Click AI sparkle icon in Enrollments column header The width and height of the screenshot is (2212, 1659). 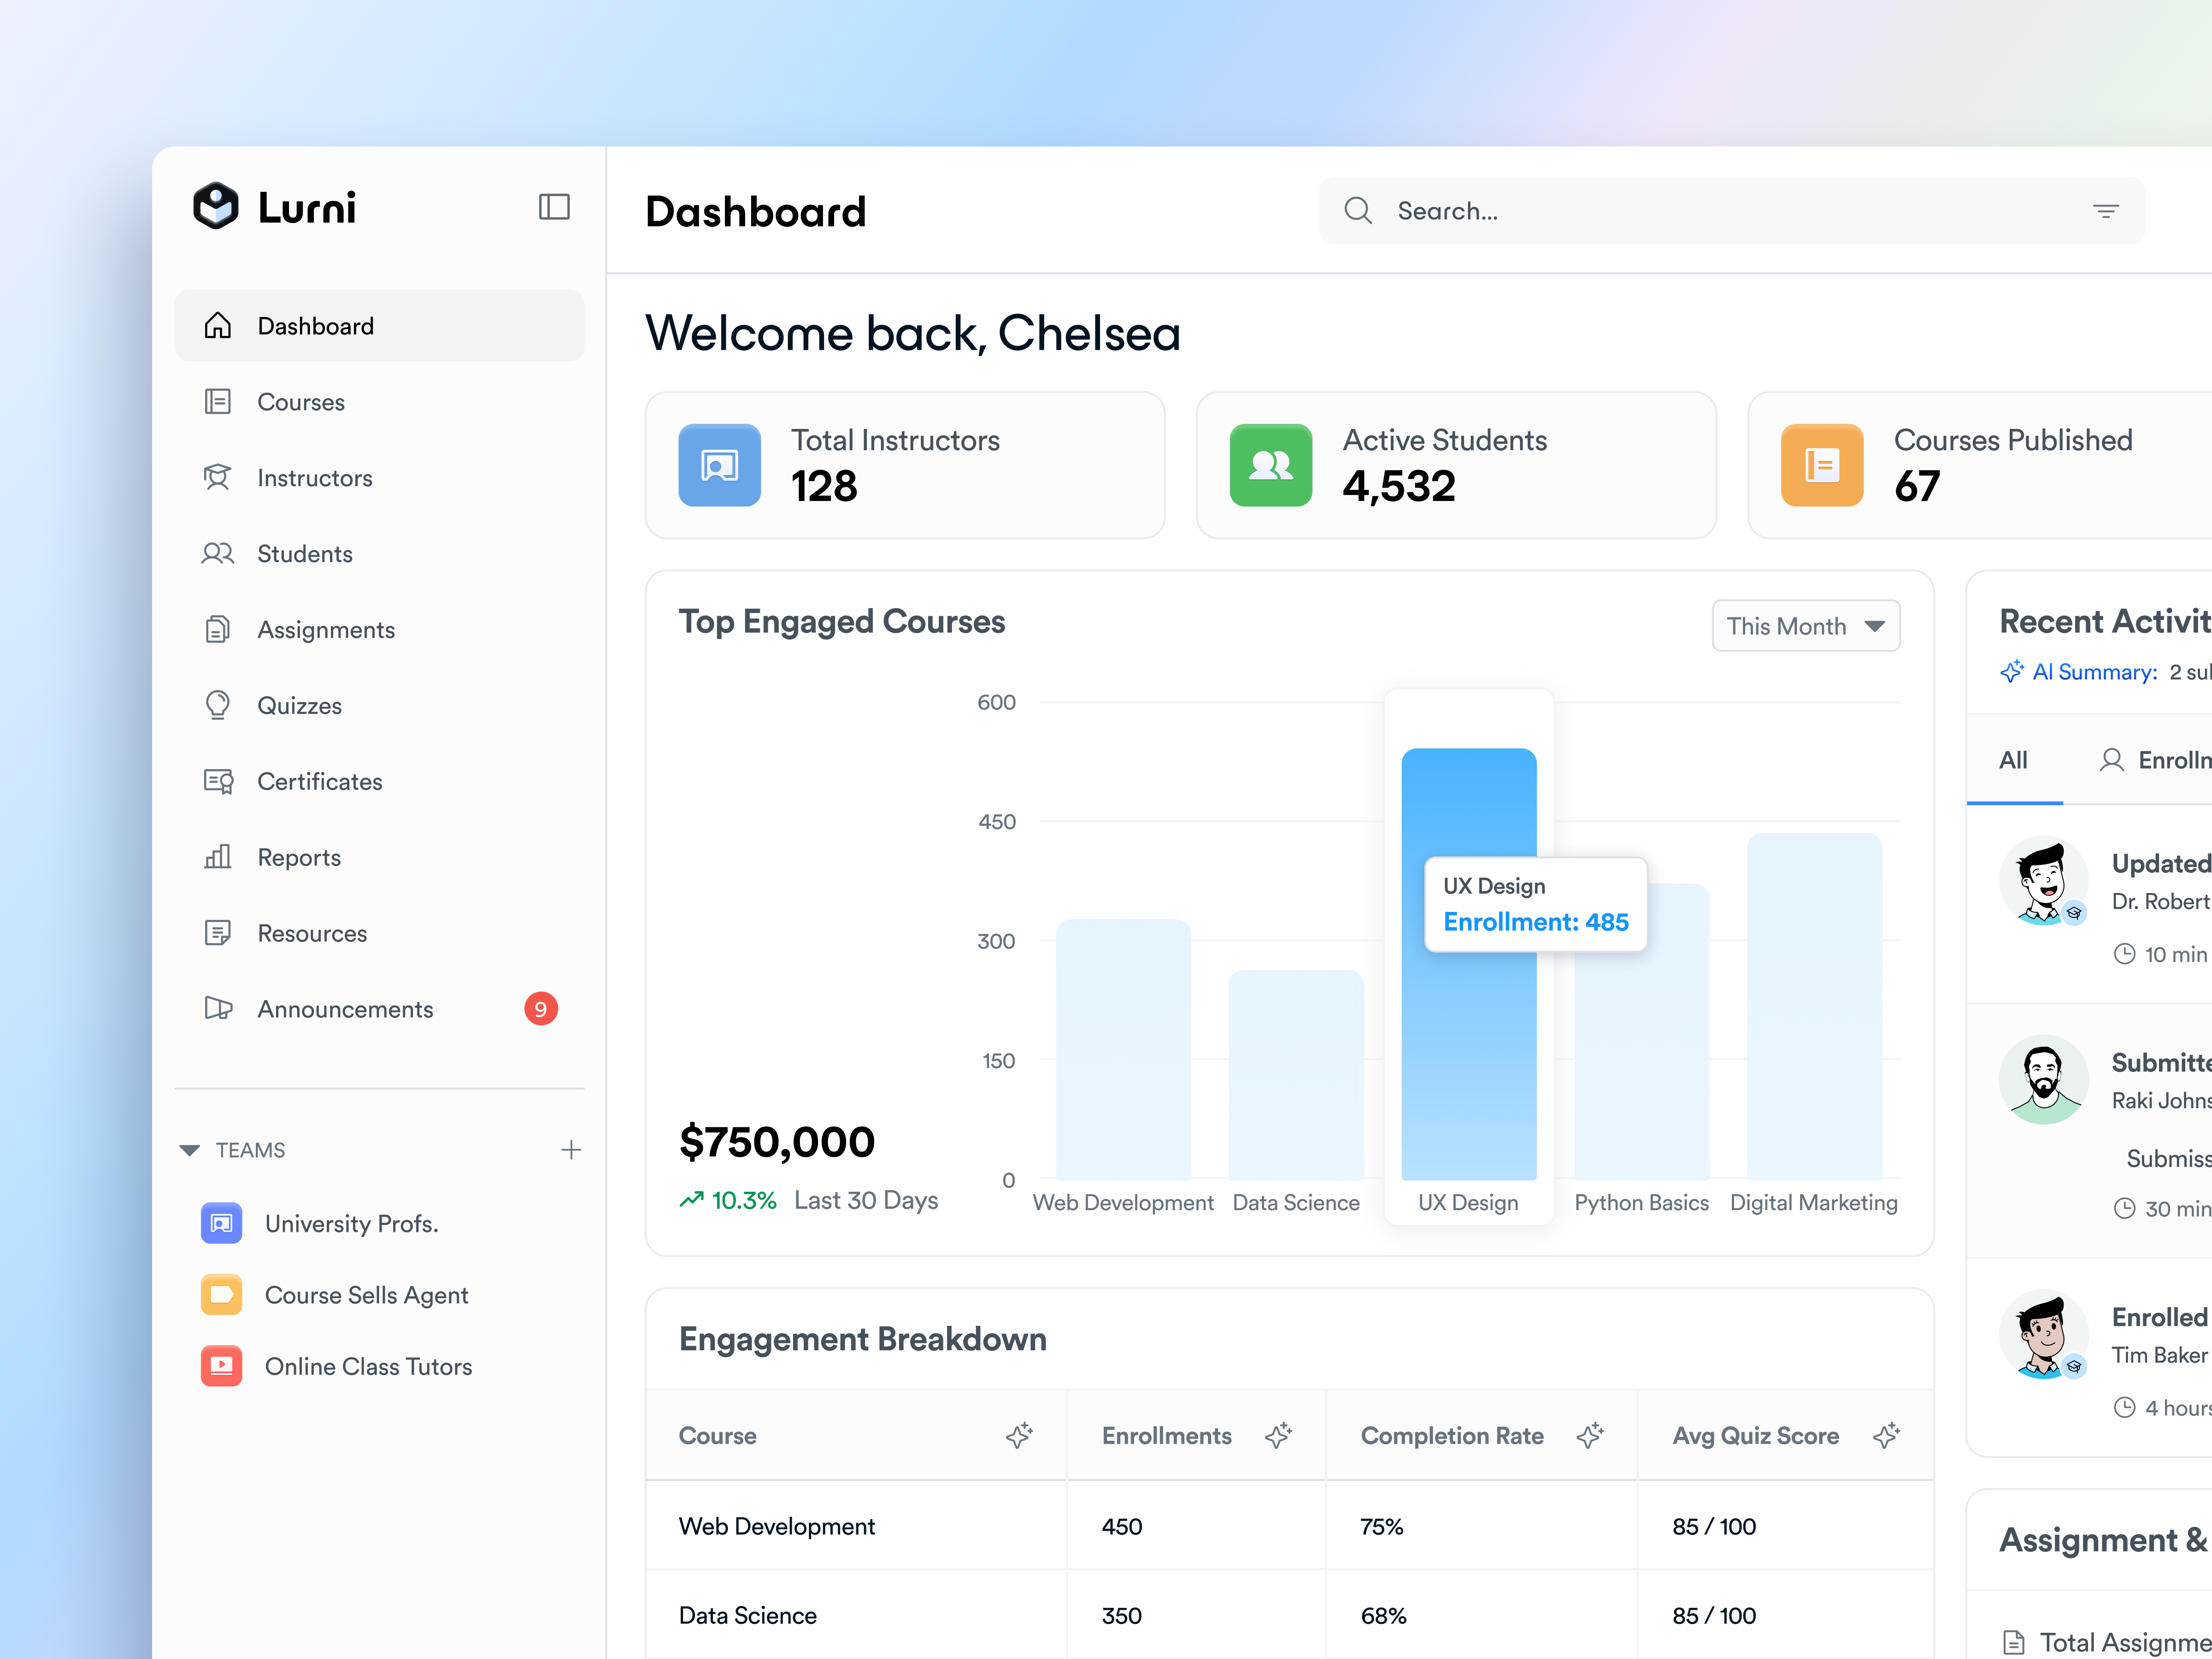[1278, 1435]
